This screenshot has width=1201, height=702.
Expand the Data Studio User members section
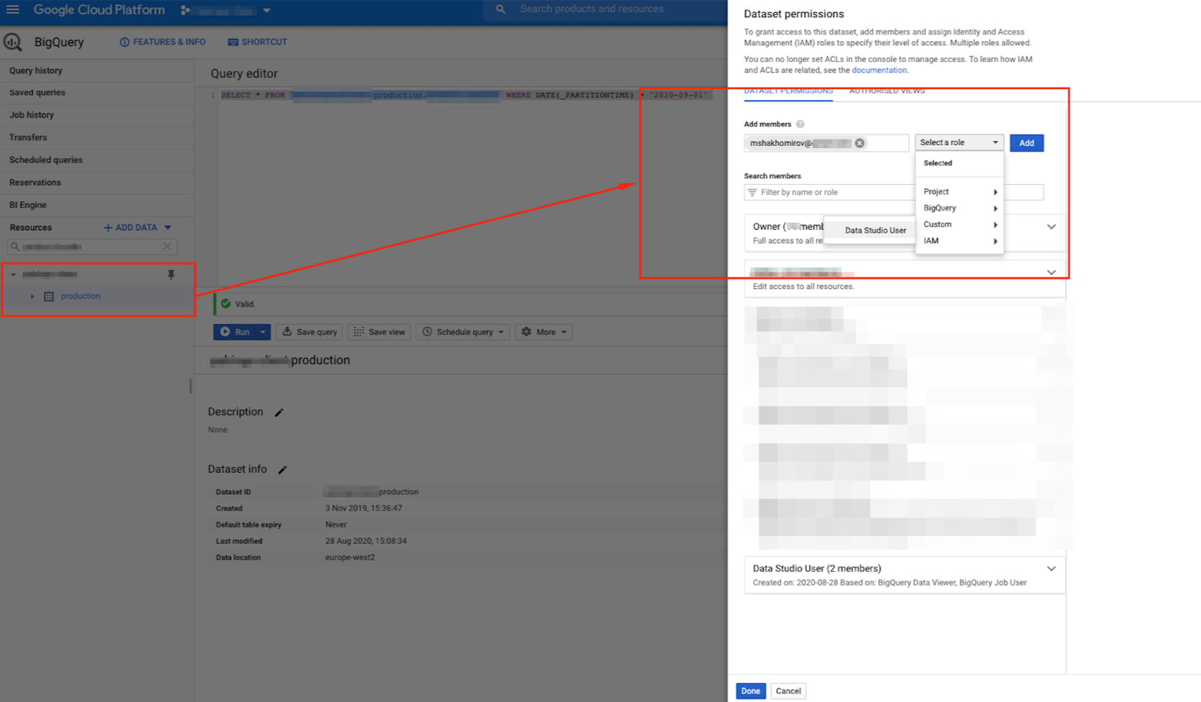tap(1051, 568)
